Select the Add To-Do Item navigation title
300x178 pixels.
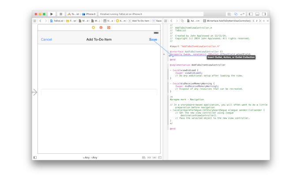(x=99, y=39)
